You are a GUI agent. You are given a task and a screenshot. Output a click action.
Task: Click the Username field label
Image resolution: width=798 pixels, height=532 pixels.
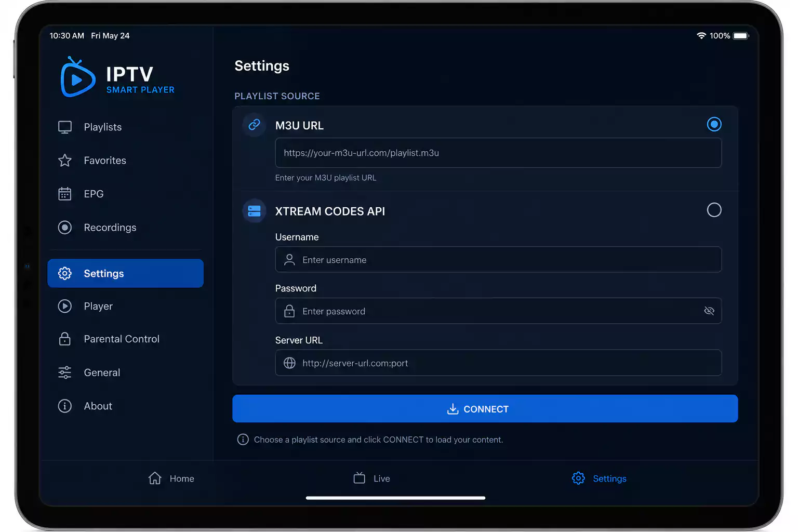pos(297,237)
